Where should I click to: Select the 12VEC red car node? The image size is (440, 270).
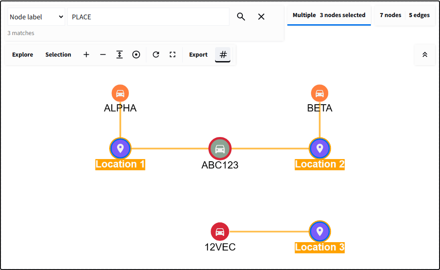coord(220,231)
